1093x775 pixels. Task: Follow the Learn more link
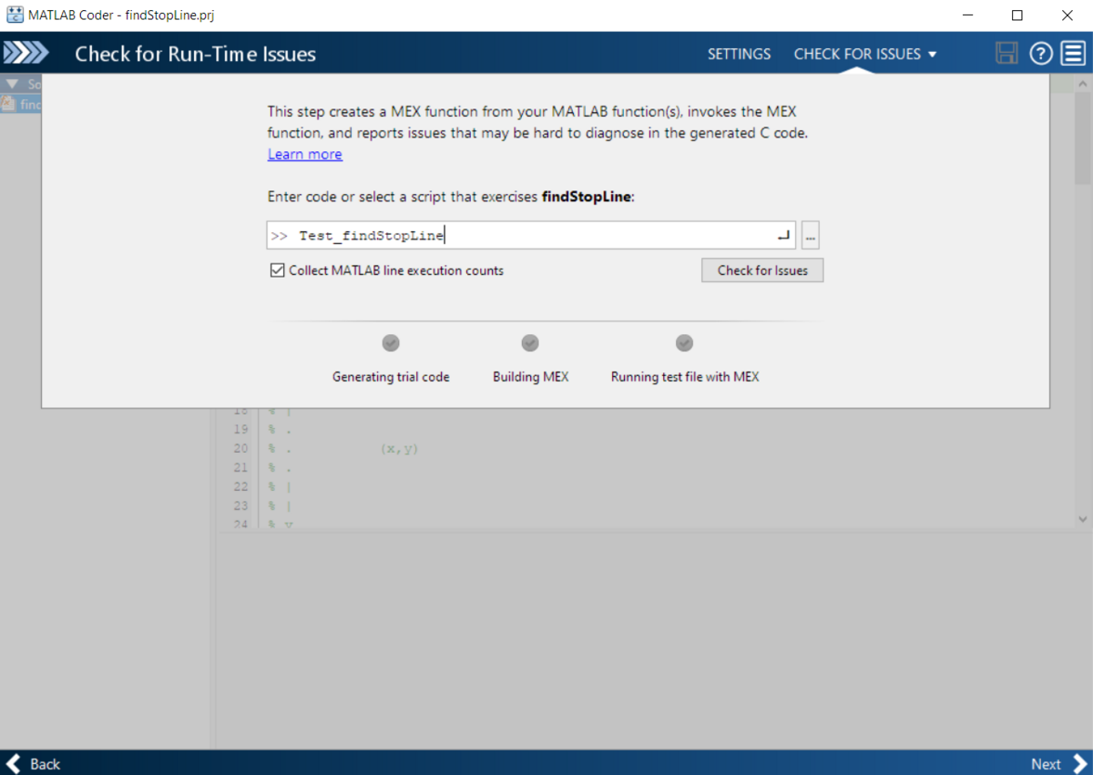[304, 155]
